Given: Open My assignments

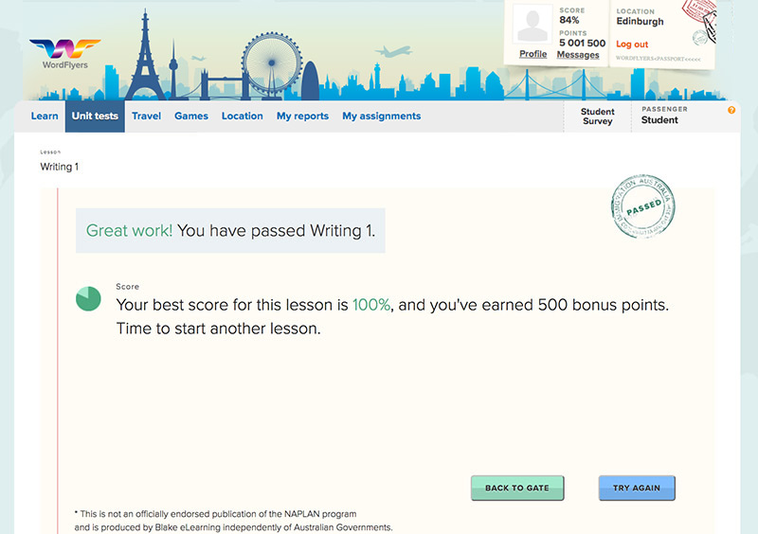Looking at the screenshot, I should [381, 116].
